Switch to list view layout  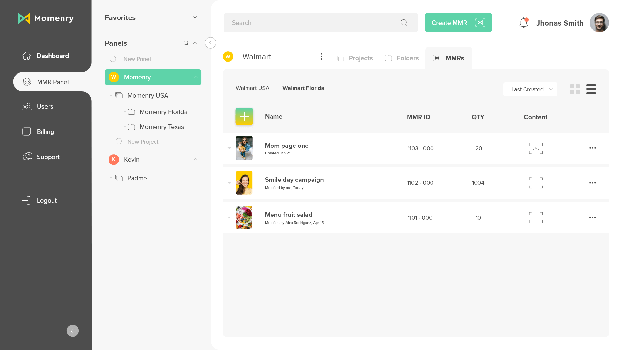click(x=591, y=89)
